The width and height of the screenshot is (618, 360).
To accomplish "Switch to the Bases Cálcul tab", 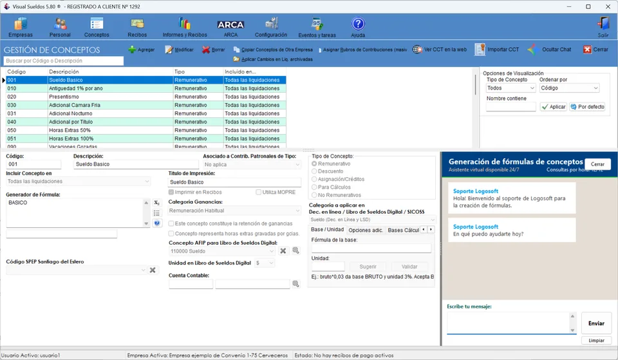I will [403, 230].
